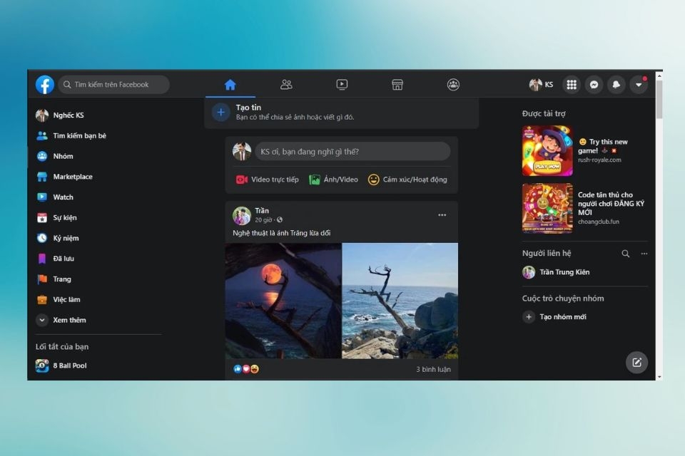Viewport: 685px width, 456px height.
Task: Click Tạo nhóm mới plus button
Action: tap(529, 317)
